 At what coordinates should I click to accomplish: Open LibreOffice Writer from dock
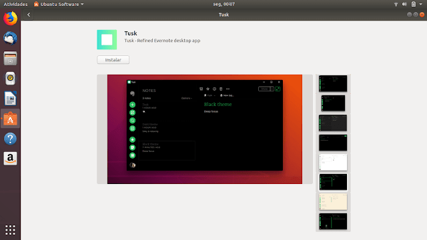[11, 99]
